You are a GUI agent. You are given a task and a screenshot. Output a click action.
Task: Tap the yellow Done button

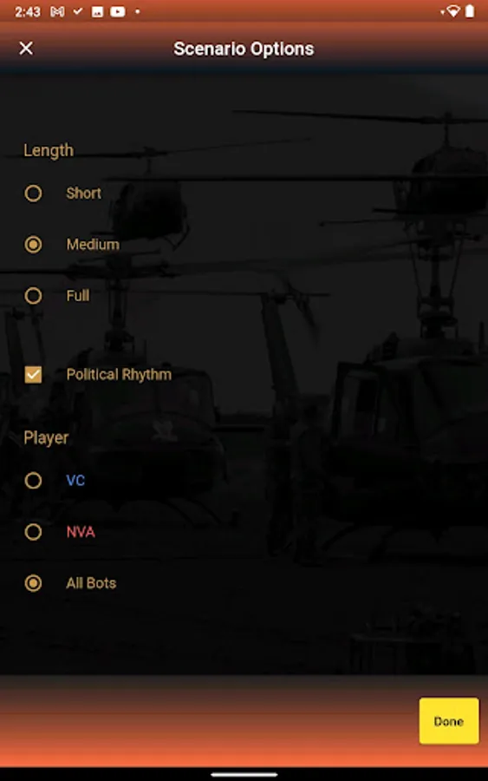click(x=449, y=721)
